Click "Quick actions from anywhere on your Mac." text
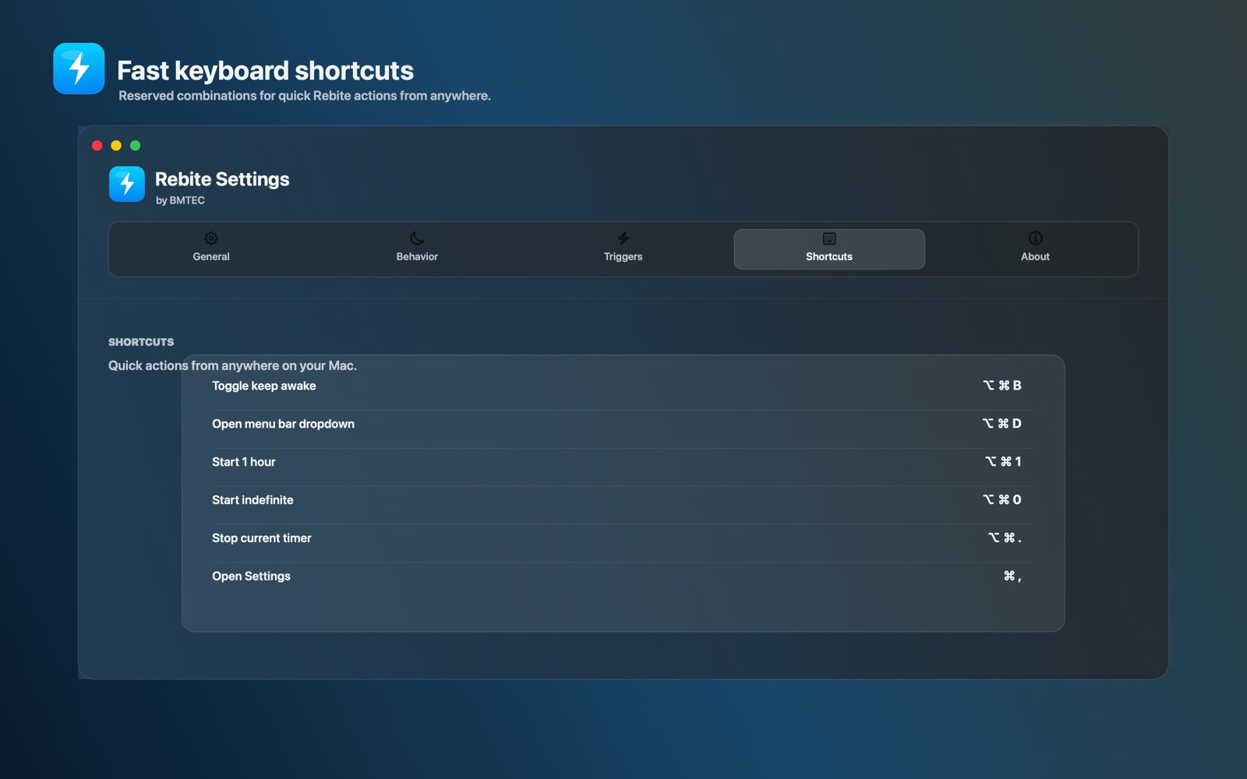 coord(232,365)
